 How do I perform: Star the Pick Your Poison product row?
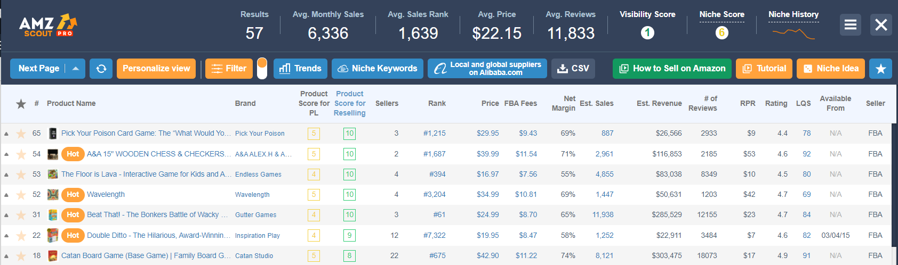click(x=21, y=134)
